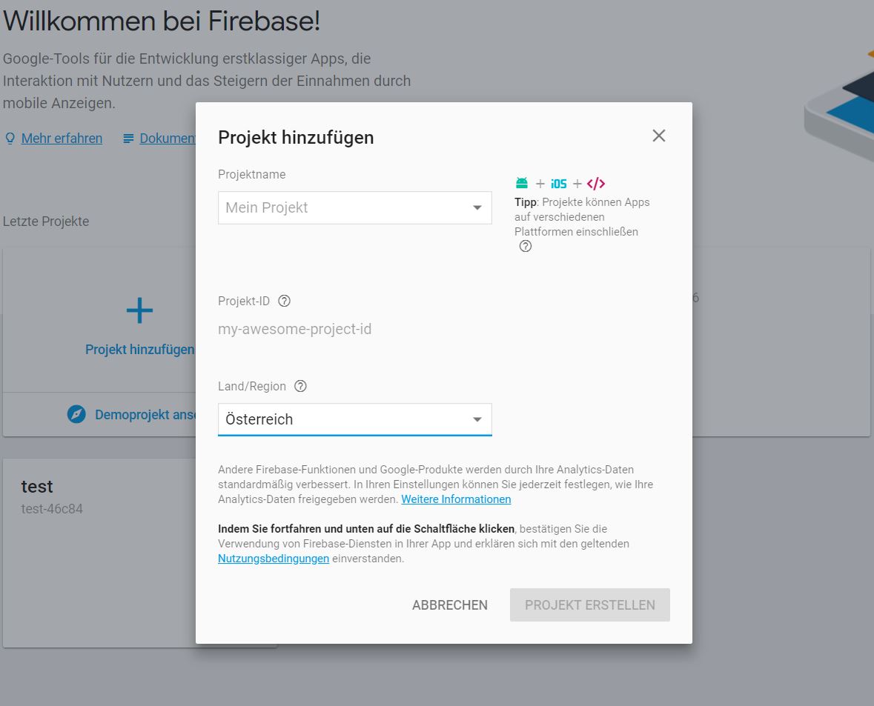Click the lightbulb icon beside Mehr erfahren
This screenshot has height=706, width=874.
click(10, 139)
